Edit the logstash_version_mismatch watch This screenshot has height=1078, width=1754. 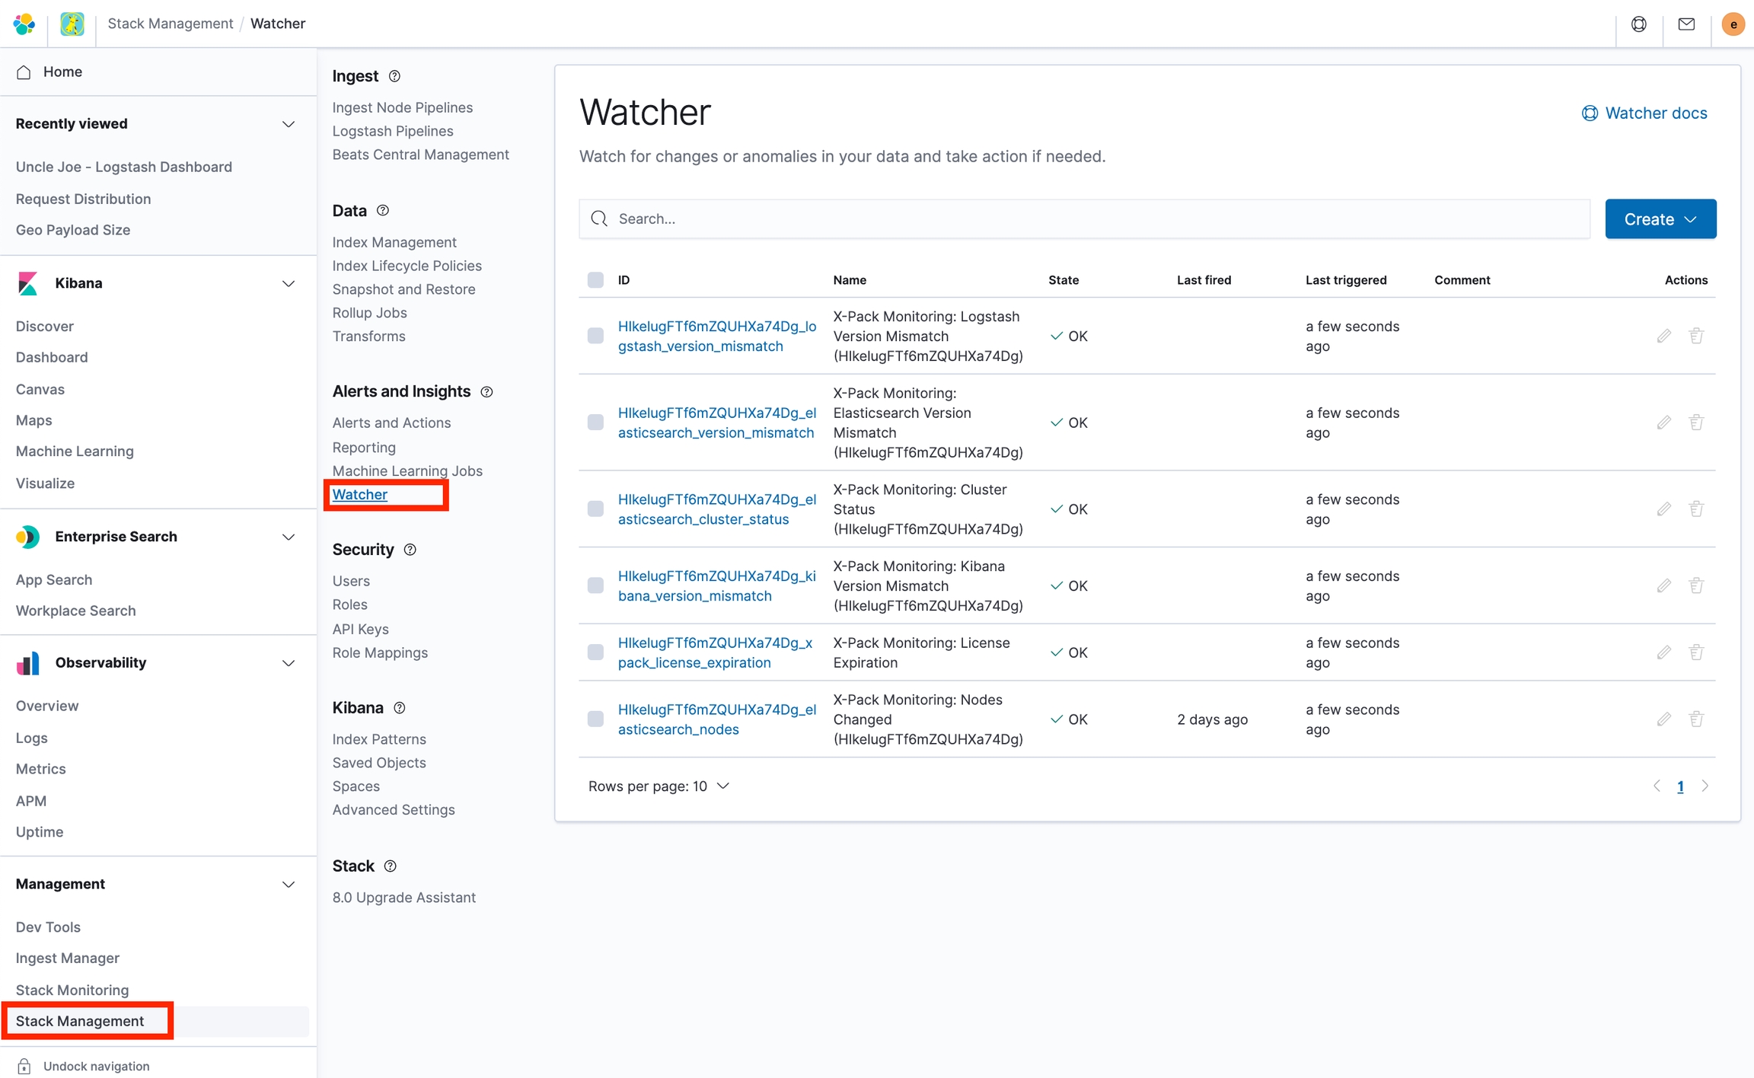coord(1664,336)
